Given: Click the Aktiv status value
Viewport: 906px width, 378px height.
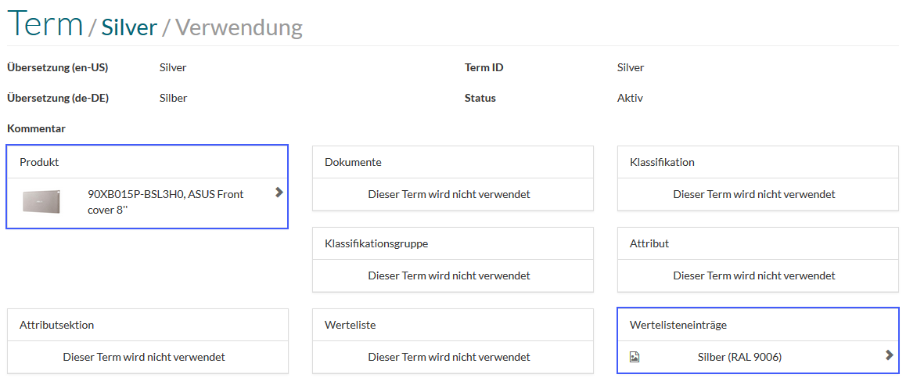Looking at the screenshot, I should (631, 99).
